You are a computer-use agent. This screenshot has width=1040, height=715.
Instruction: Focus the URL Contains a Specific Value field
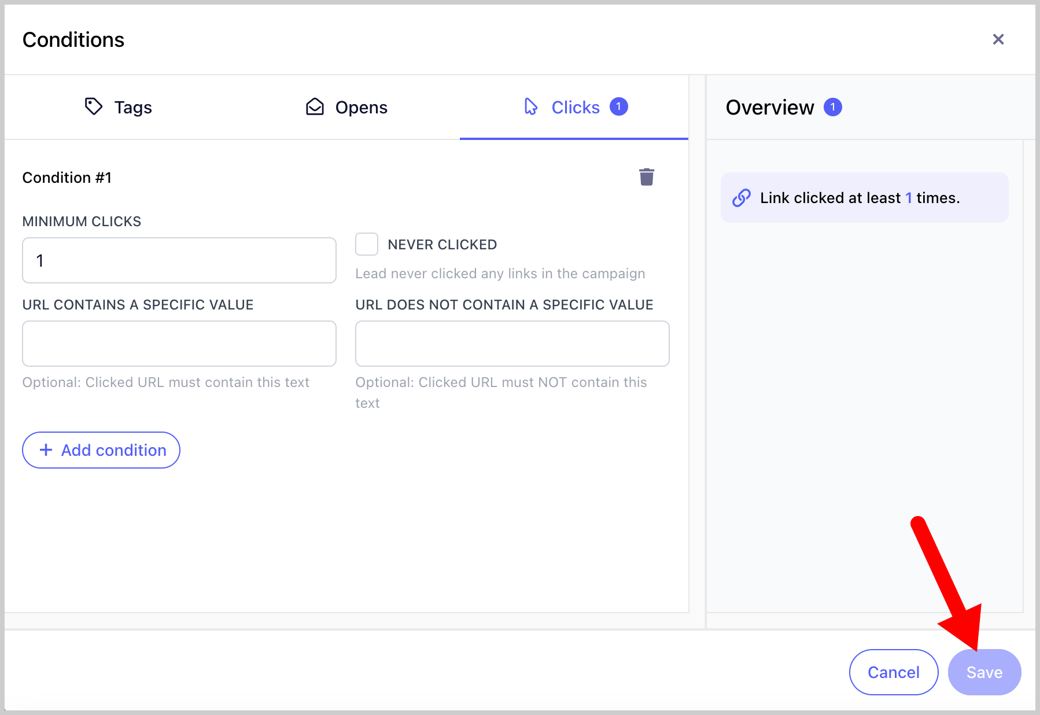coord(179,344)
